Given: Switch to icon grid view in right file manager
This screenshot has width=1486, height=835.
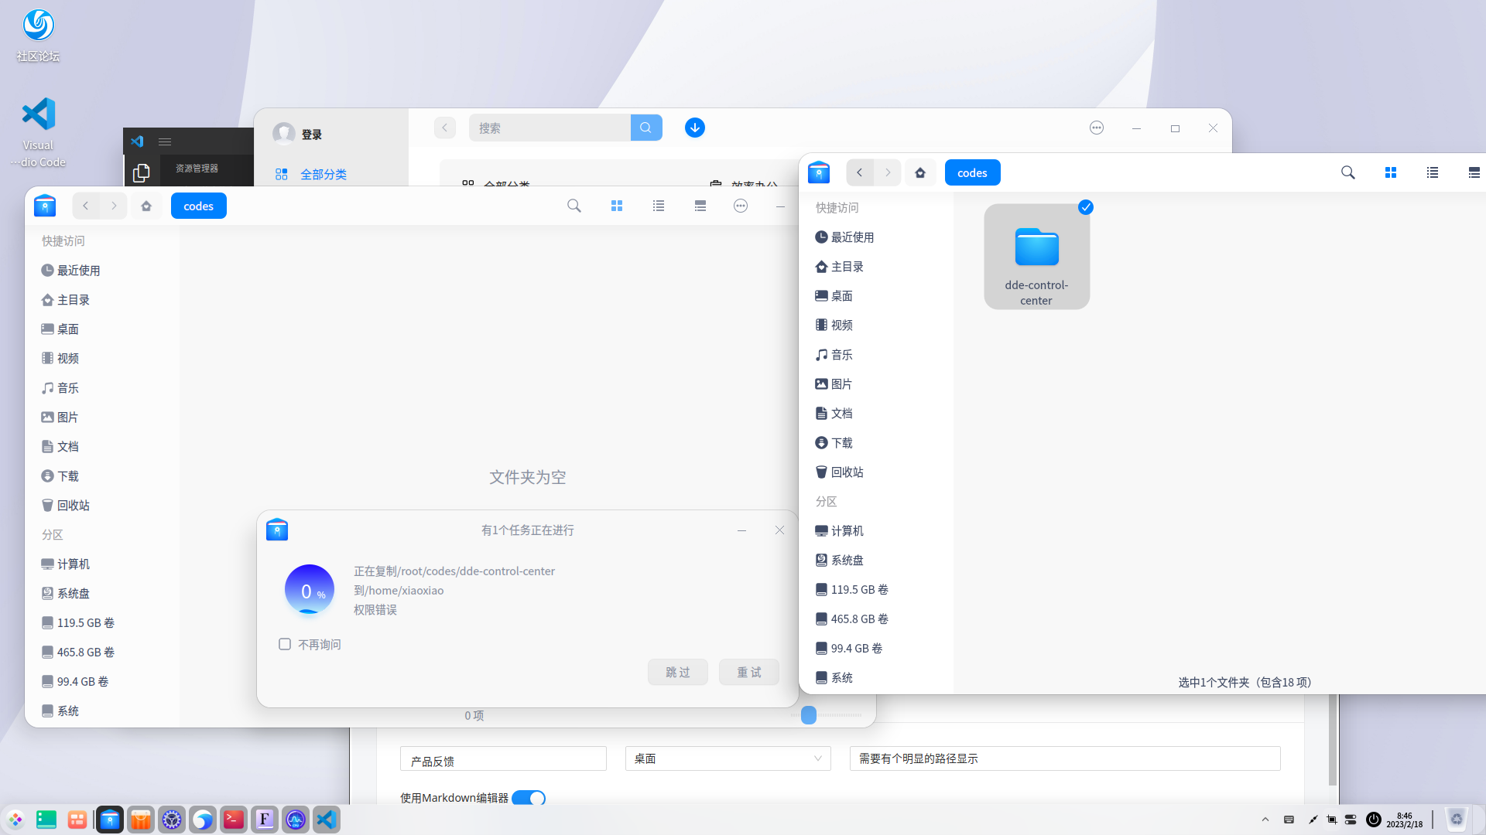Looking at the screenshot, I should [1390, 173].
